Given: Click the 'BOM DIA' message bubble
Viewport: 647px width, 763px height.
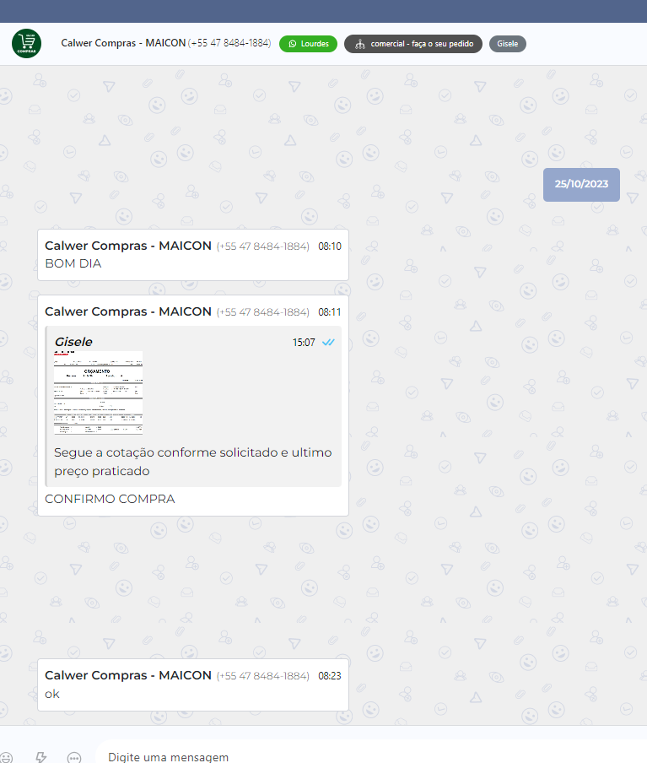Looking at the screenshot, I should pos(192,255).
